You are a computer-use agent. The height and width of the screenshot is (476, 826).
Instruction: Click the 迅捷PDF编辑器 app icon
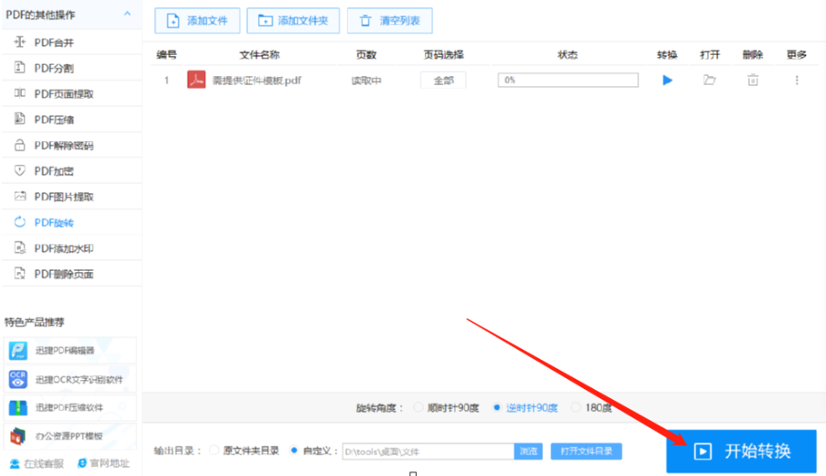tap(18, 351)
